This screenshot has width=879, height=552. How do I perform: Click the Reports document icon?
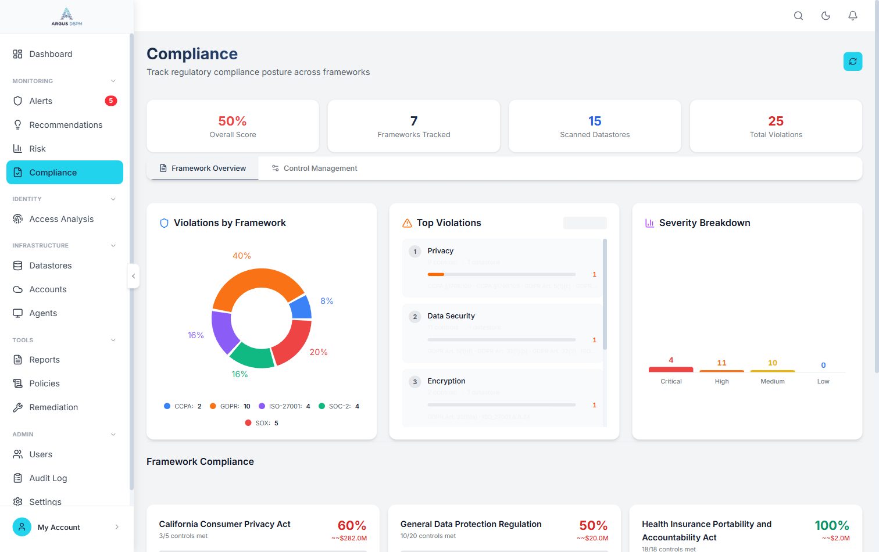point(18,360)
